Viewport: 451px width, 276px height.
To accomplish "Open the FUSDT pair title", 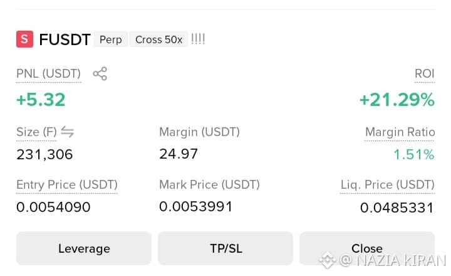I will click(65, 40).
